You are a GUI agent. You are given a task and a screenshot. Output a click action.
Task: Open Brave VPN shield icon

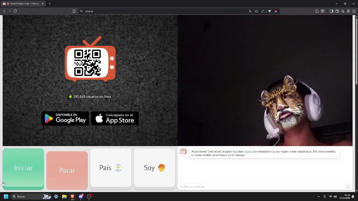tap(348, 11)
